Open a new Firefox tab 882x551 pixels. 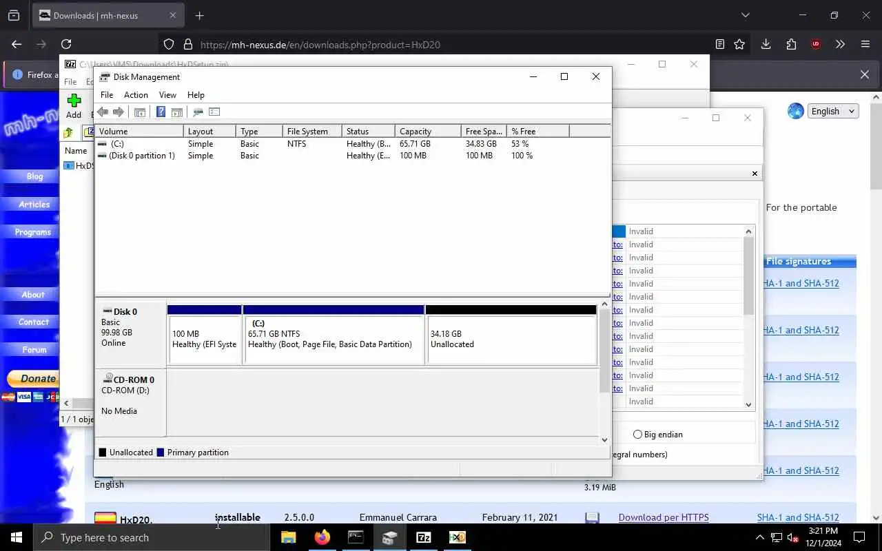point(200,15)
